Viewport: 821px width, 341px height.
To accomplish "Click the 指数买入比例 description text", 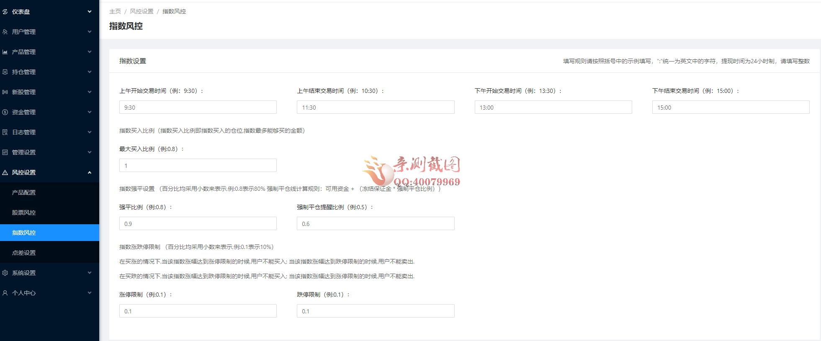I will 212,131.
